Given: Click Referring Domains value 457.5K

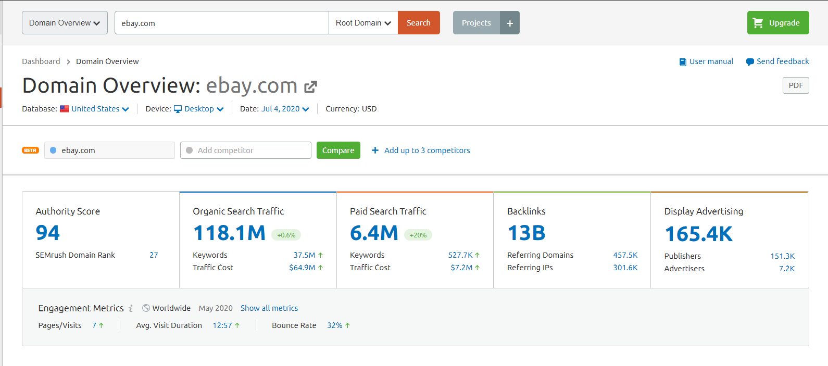Looking at the screenshot, I should (x=625, y=255).
